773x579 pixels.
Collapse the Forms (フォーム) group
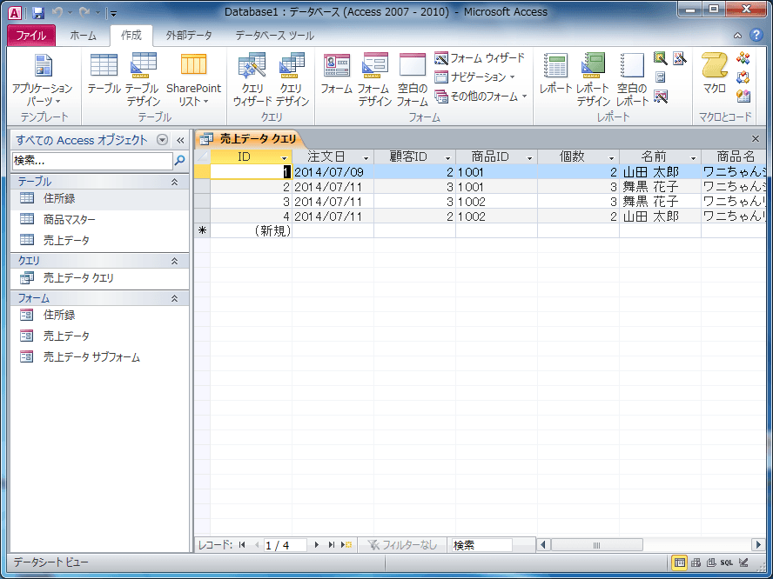point(174,299)
